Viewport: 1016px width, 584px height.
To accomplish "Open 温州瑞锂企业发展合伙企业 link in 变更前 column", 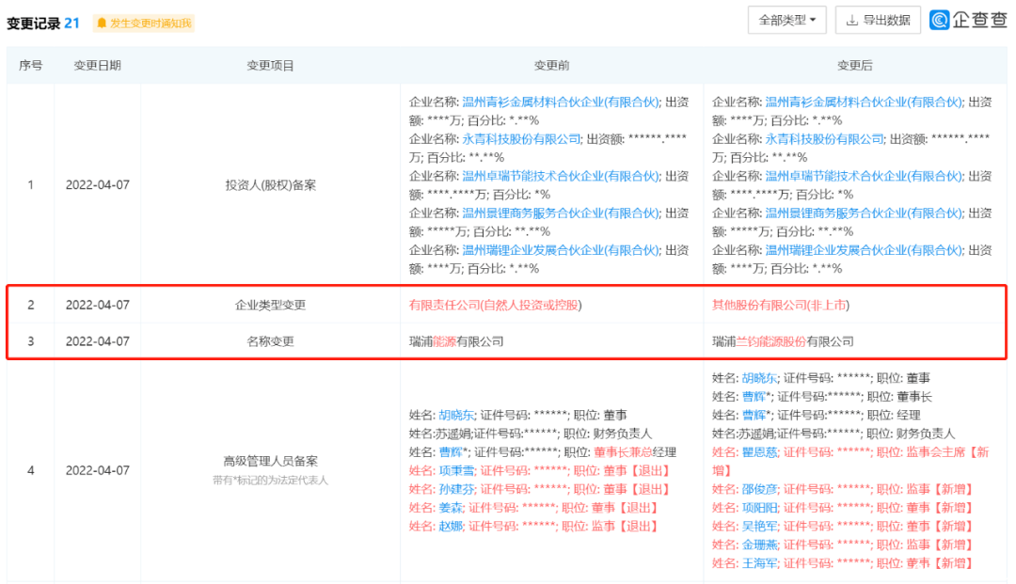I will (x=561, y=250).
